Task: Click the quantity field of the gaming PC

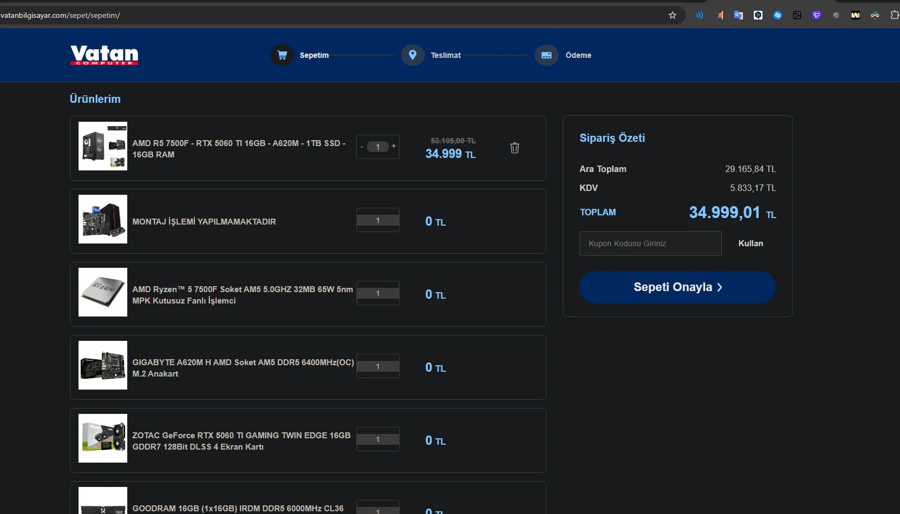Action: [377, 147]
